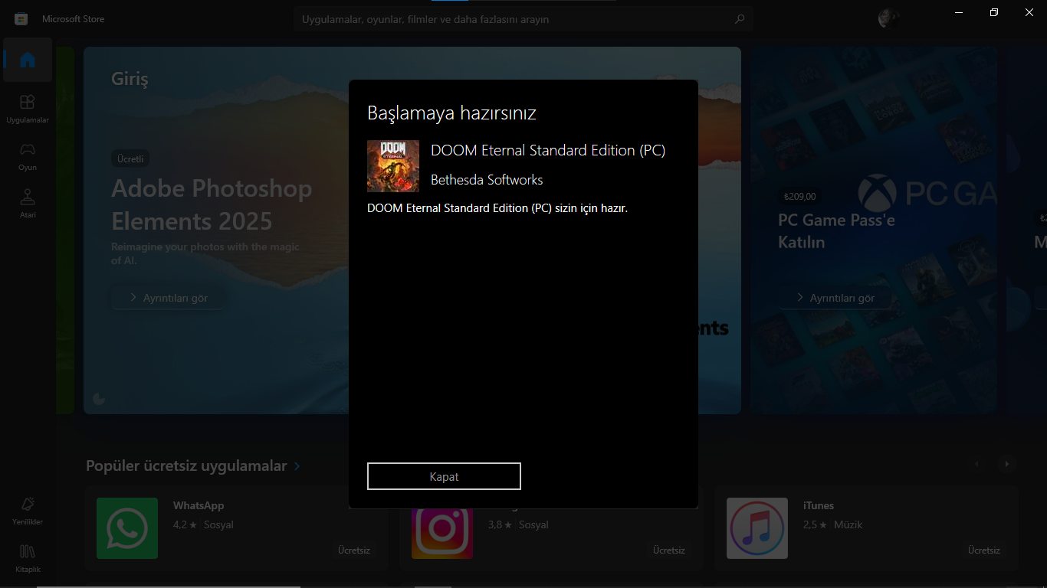
Task: Click the Bethesda Softworks publisher name
Action: (487, 180)
